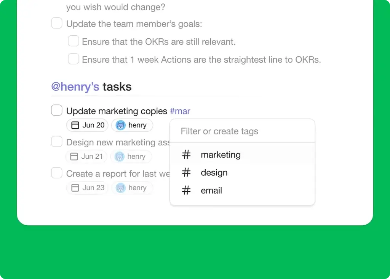This screenshot has width=390, height=279.
Task: Click the henry assignee chip on Jun 21 task
Action: pyautogui.click(x=131, y=156)
